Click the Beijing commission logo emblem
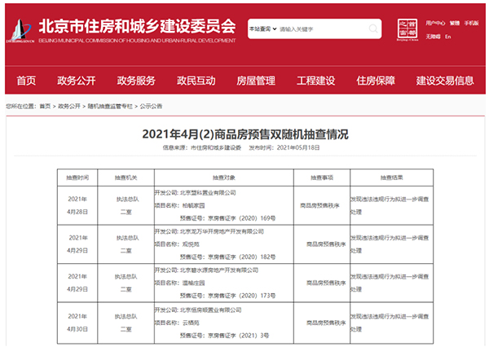 click(x=17, y=30)
